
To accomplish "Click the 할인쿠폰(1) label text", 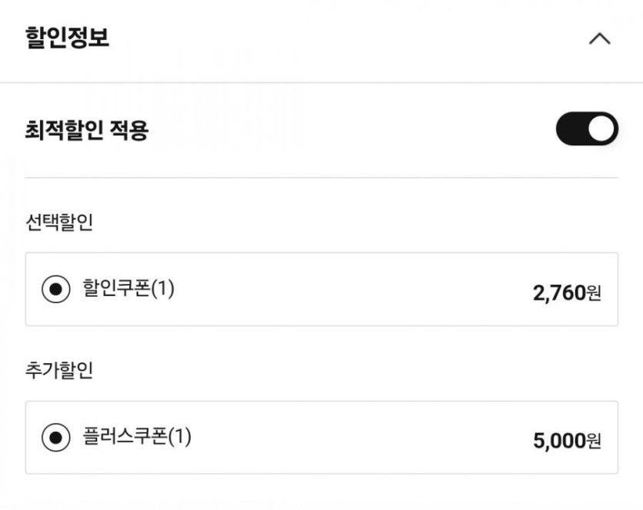I will pyautogui.click(x=129, y=289).
